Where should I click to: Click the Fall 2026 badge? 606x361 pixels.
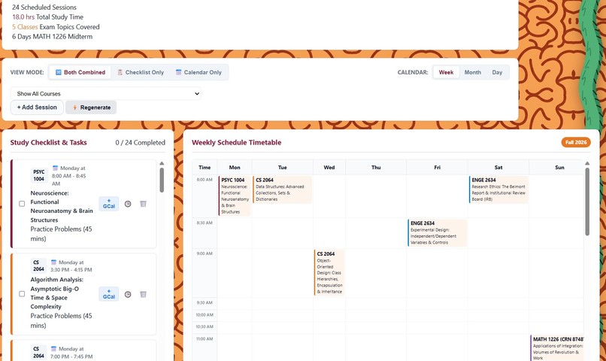coord(576,142)
